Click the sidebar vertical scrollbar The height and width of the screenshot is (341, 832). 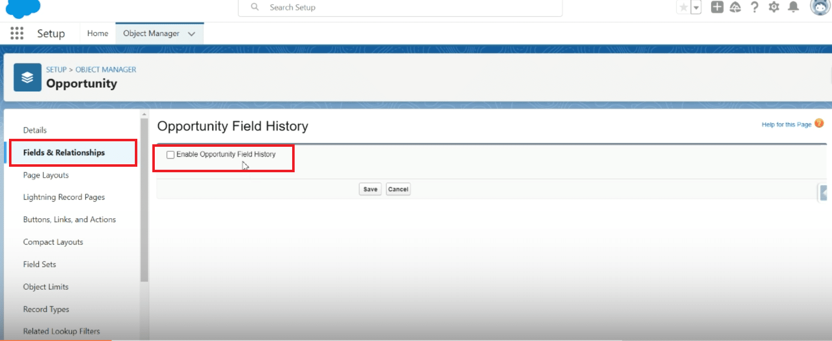coord(144,200)
